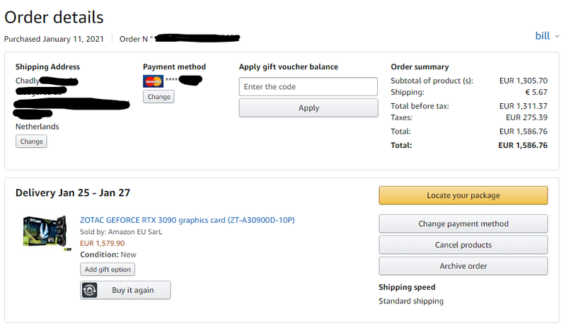Click the Buy it again cart icon

click(90, 290)
